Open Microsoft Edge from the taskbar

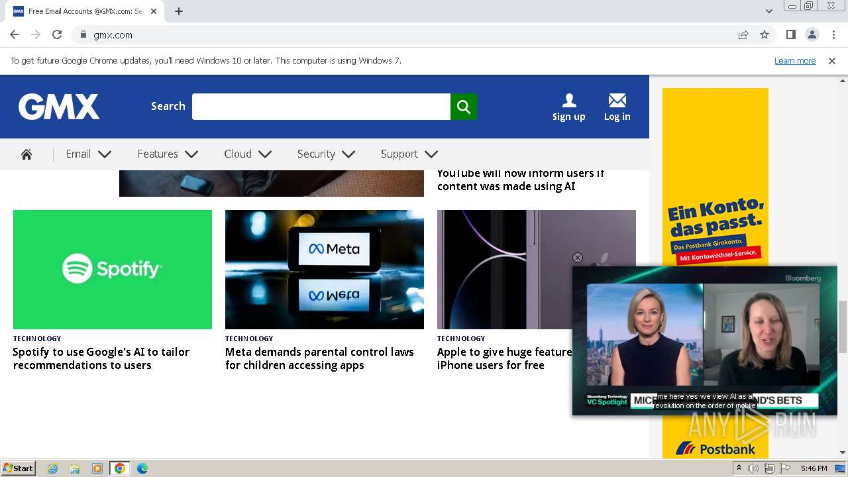click(x=142, y=468)
